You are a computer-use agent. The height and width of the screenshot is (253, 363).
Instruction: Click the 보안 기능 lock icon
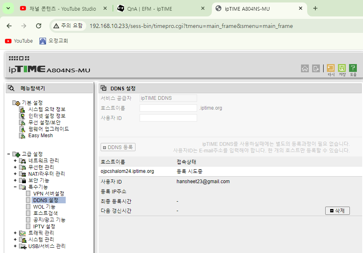pos(23,180)
